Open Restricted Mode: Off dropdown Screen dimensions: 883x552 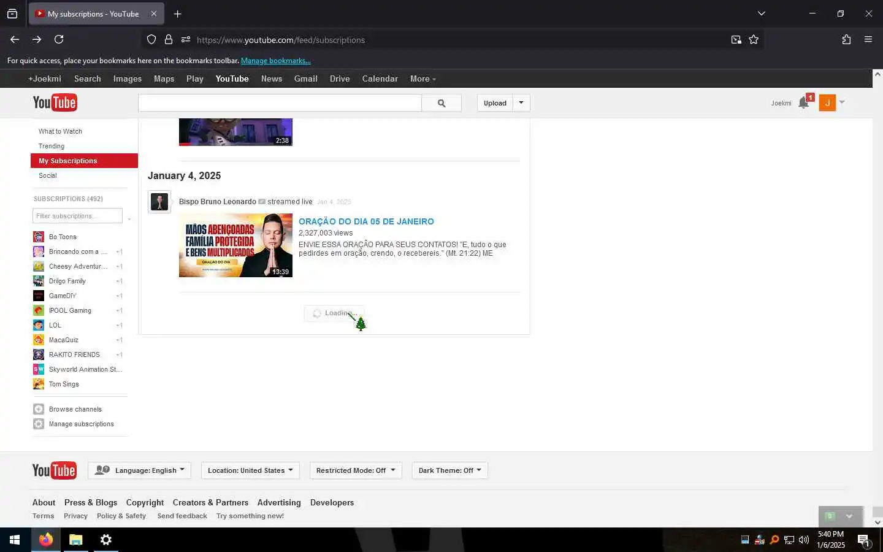tap(356, 470)
